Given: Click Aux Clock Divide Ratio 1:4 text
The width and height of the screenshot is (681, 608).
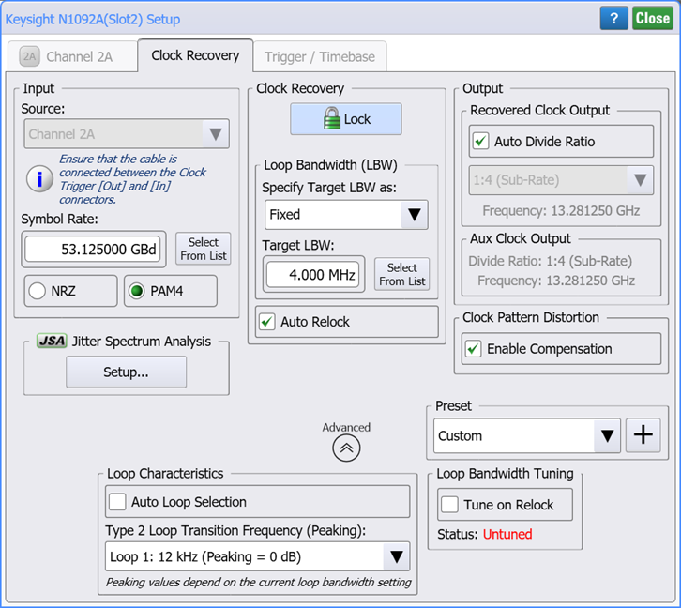Looking at the screenshot, I should click(x=551, y=261).
